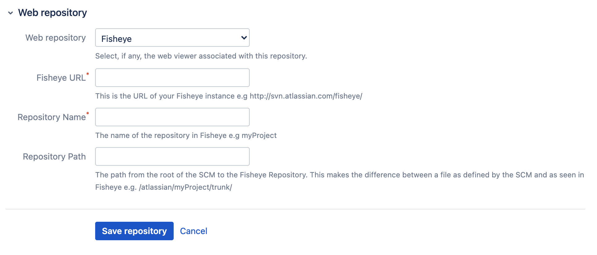Click the Repository Path text box
597x255 pixels.
pos(172,156)
